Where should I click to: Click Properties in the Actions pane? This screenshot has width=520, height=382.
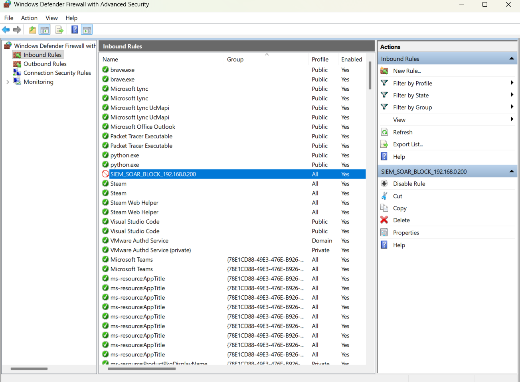pos(406,233)
